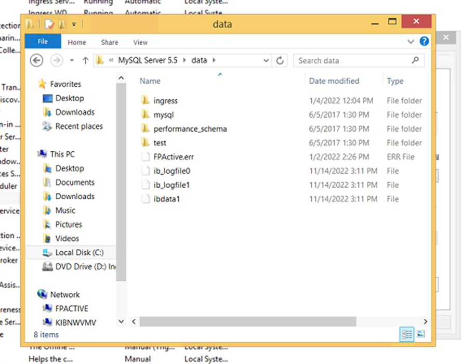The width and height of the screenshot is (476, 364).
Task: Select the mysql folder icon
Action: point(146,114)
